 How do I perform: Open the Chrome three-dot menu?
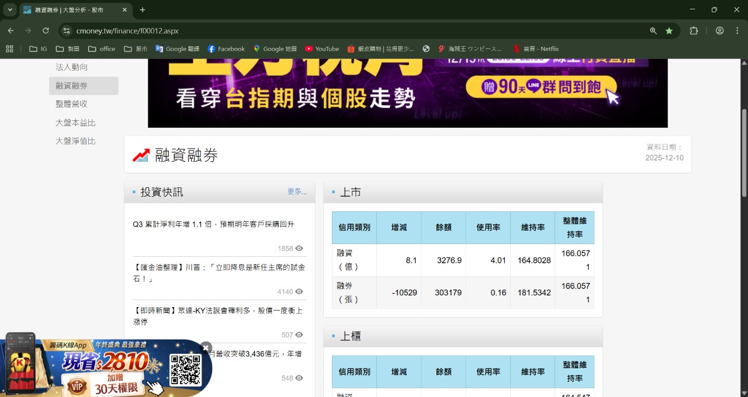[736, 31]
